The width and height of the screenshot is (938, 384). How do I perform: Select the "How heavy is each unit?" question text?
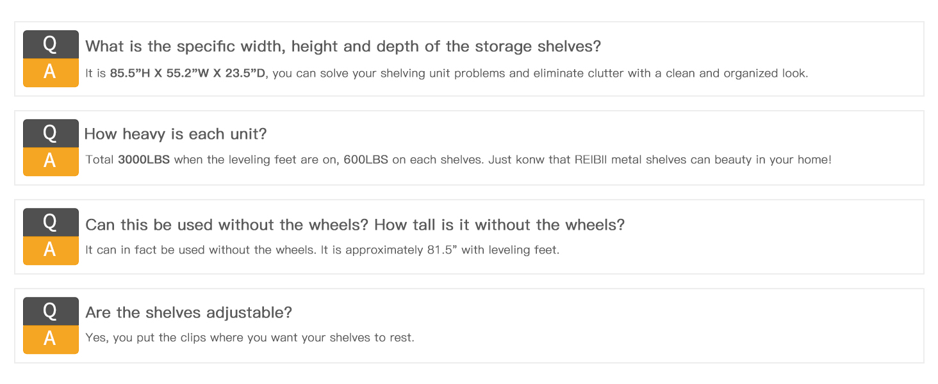[x=176, y=134]
